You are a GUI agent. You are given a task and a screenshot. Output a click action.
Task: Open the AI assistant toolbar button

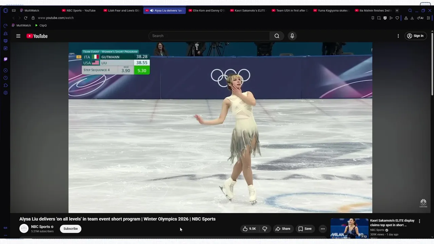click(x=420, y=18)
